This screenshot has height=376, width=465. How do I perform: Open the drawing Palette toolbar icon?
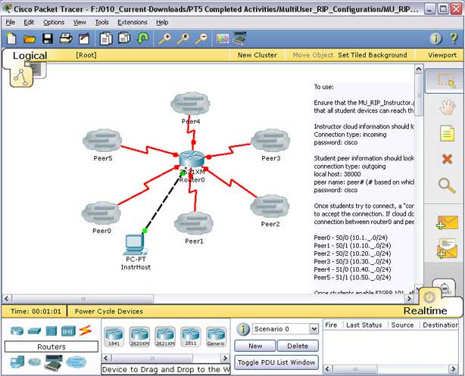click(x=223, y=39)
